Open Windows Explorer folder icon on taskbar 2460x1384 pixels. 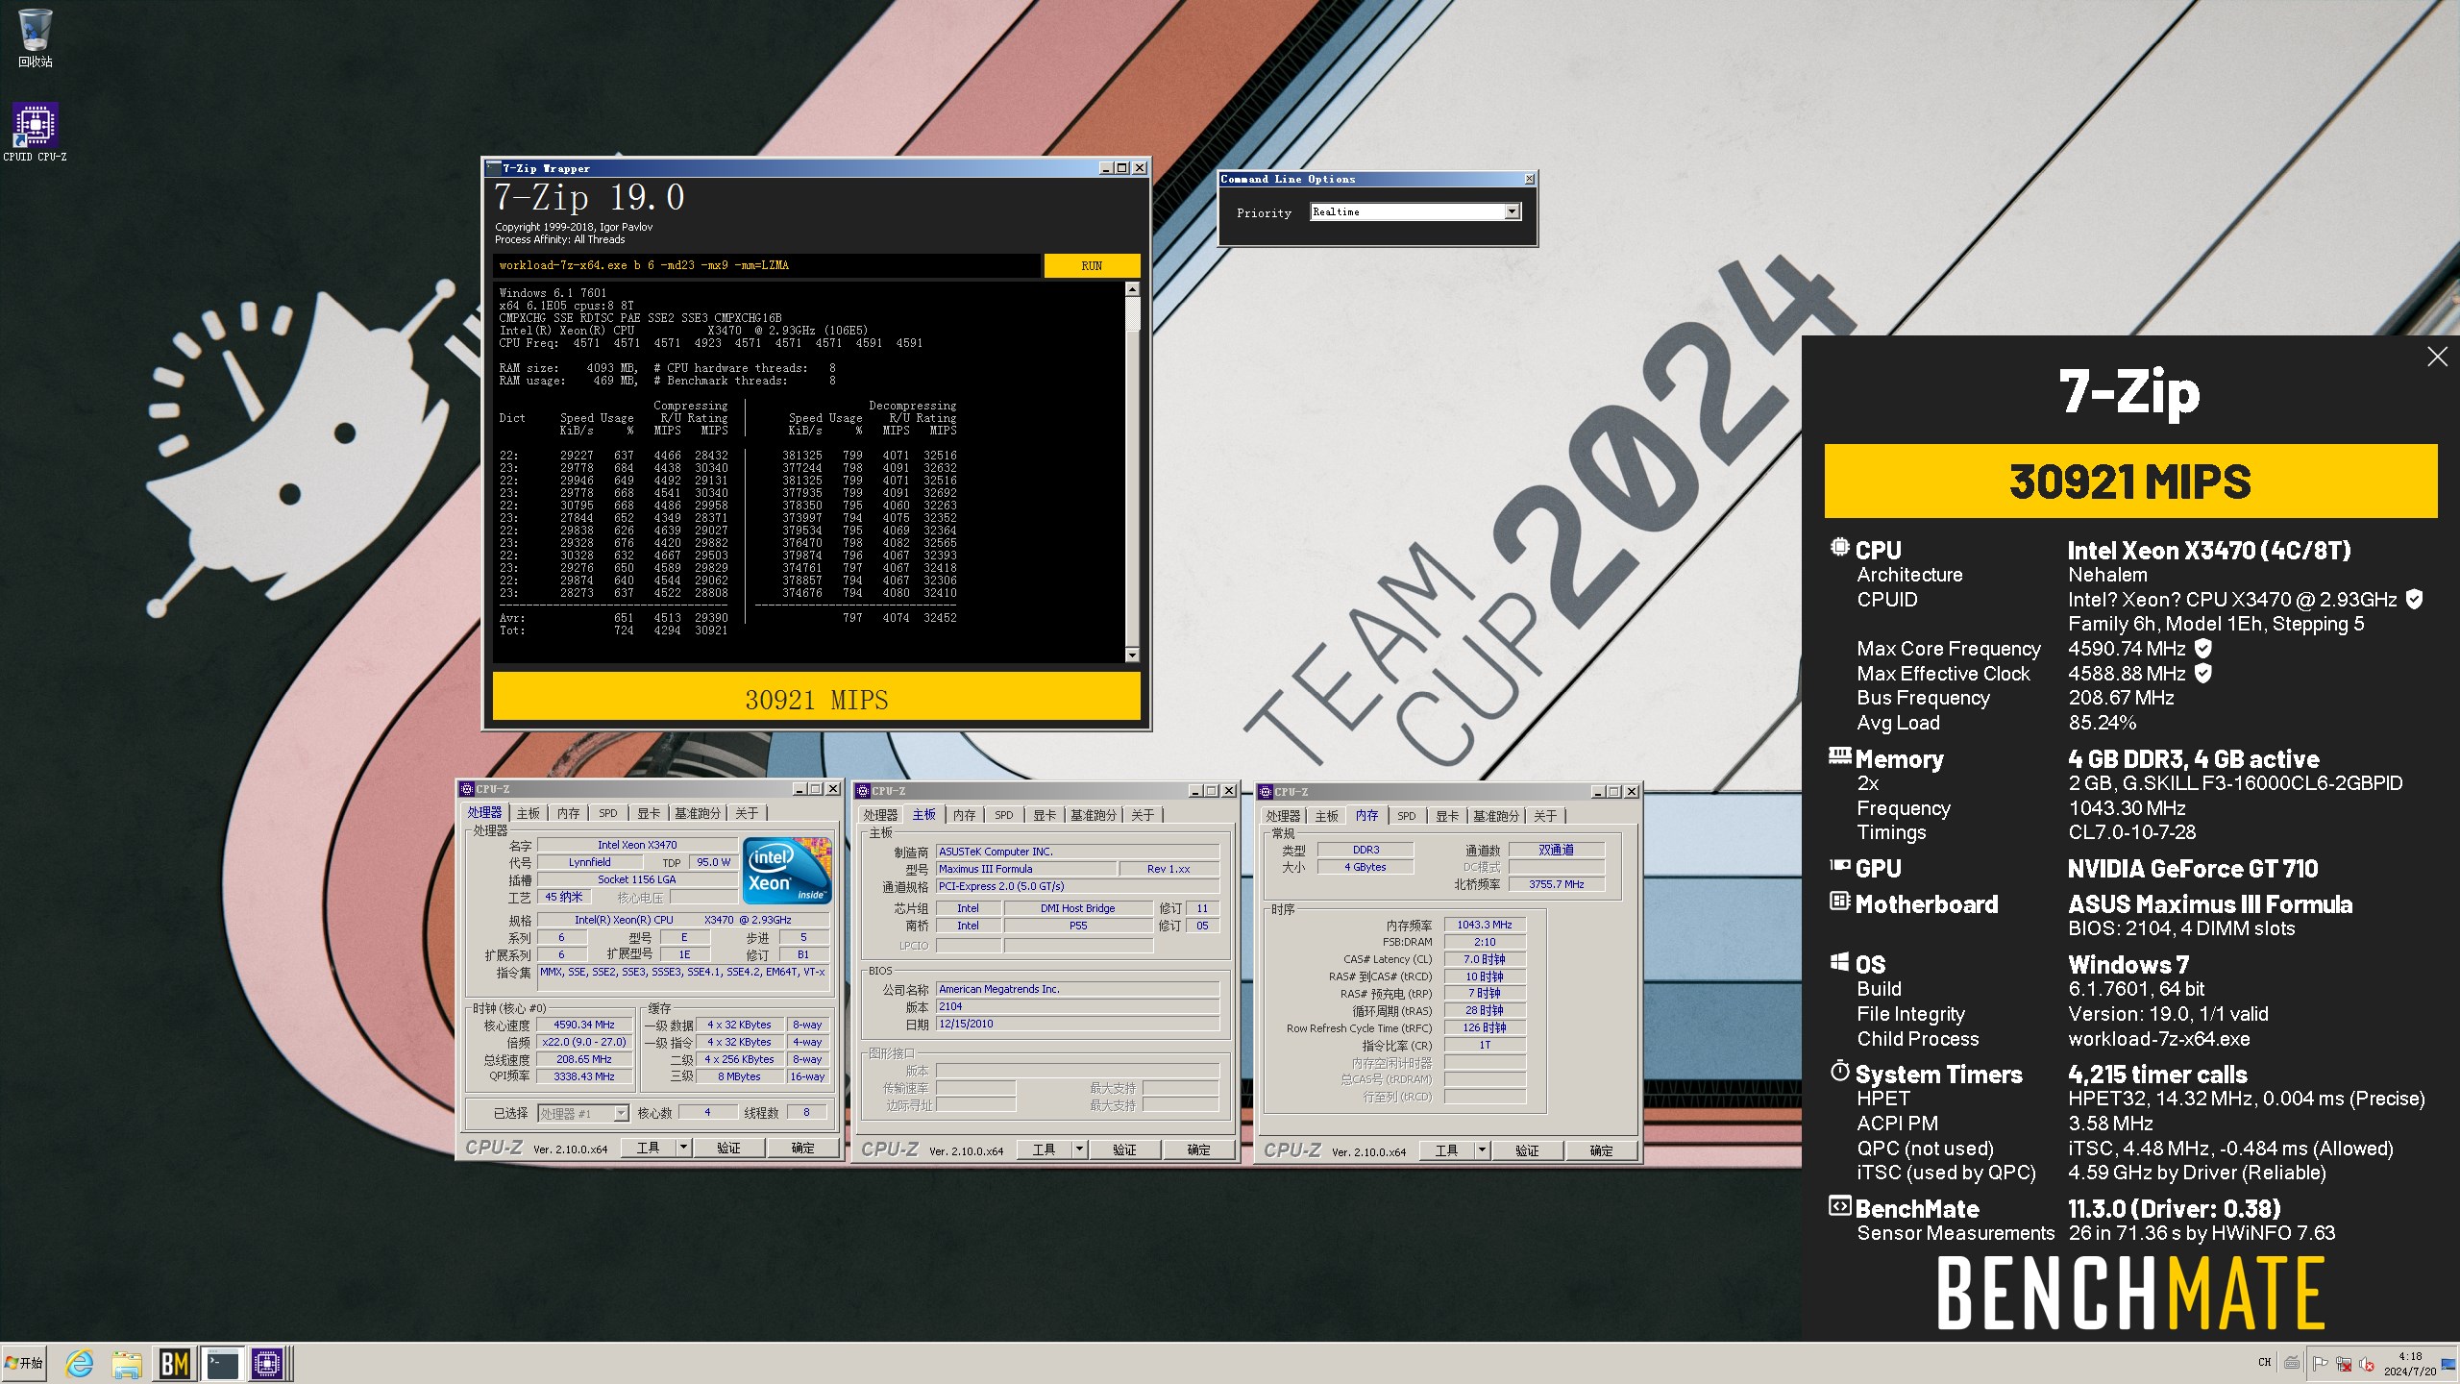(x=127, y=1364)
